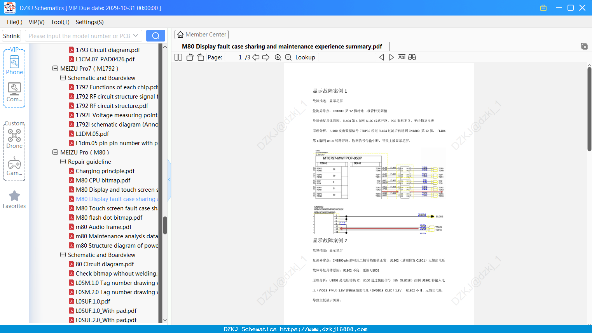Open Check bitmap without welding file

pos(113,274)
